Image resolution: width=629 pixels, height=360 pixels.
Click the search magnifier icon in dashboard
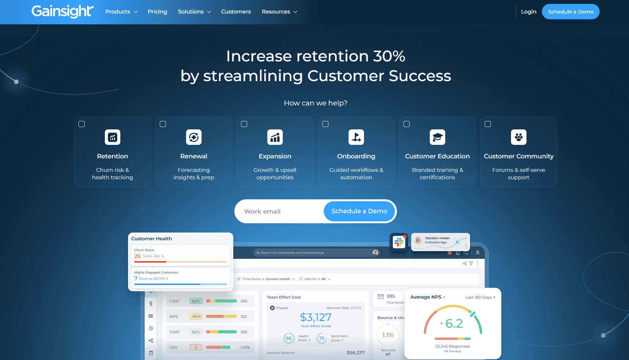point(258,253)
